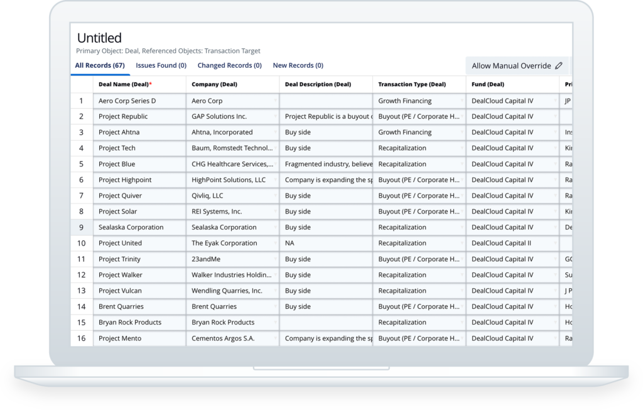Viewport: 643px width, 410px height.
Task: Click the empty Deal Description cell for Bryan Rock Products
Action: [x=326, y=322]
